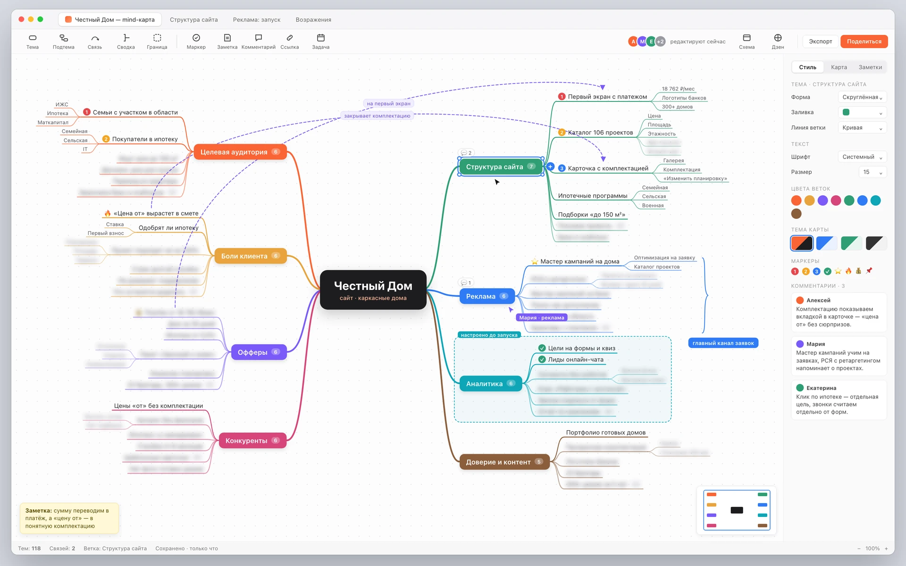The width and height of the screenshot is (906, 566).
Task: Expand the Линия ветки Кривая dropdown
Action: pos(862,128)
